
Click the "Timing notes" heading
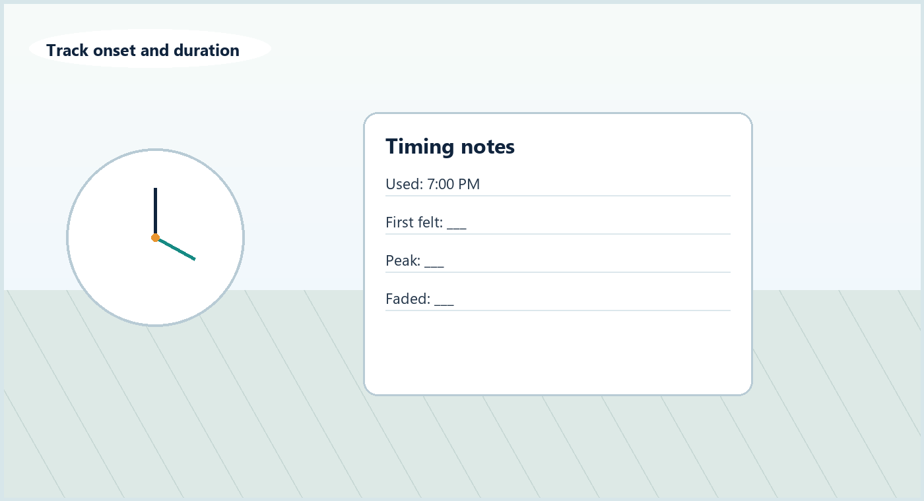coord(449,146)
